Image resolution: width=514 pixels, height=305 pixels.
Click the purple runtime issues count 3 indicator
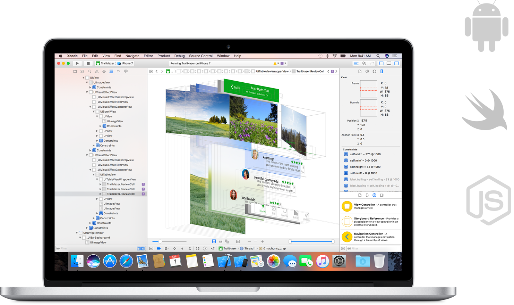pyautogui.click(x=283, y=64)
